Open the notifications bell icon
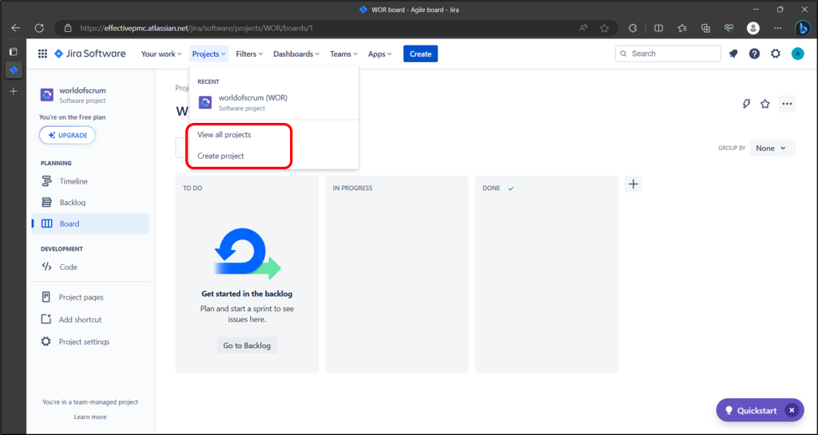This screenshot has height=435, width=818. pos(733,53)
